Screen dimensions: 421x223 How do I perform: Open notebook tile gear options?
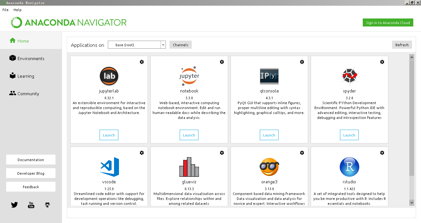click(x=222, y=62)
